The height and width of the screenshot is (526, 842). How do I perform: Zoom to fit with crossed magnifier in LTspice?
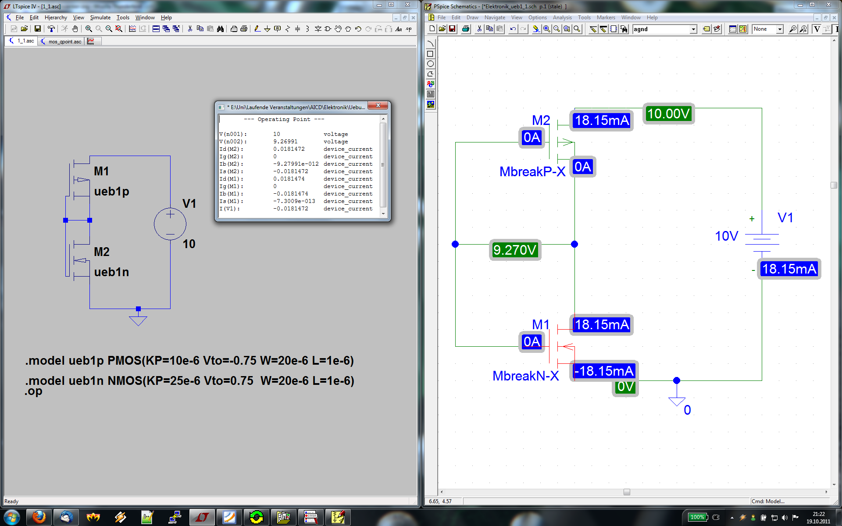click(119, 28)
